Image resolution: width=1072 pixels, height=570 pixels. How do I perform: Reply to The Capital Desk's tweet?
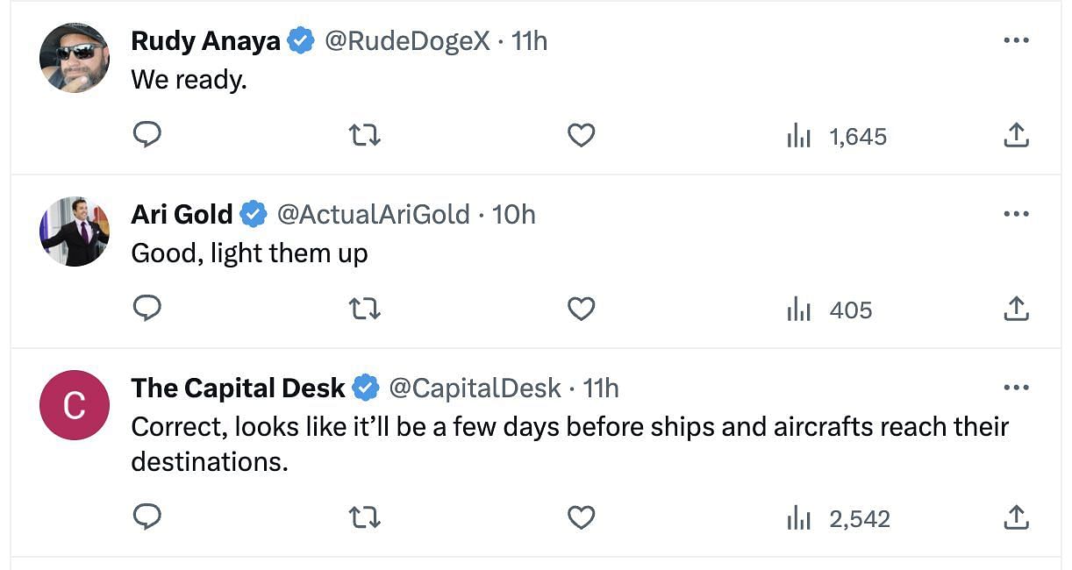click(x=147, y=517)
